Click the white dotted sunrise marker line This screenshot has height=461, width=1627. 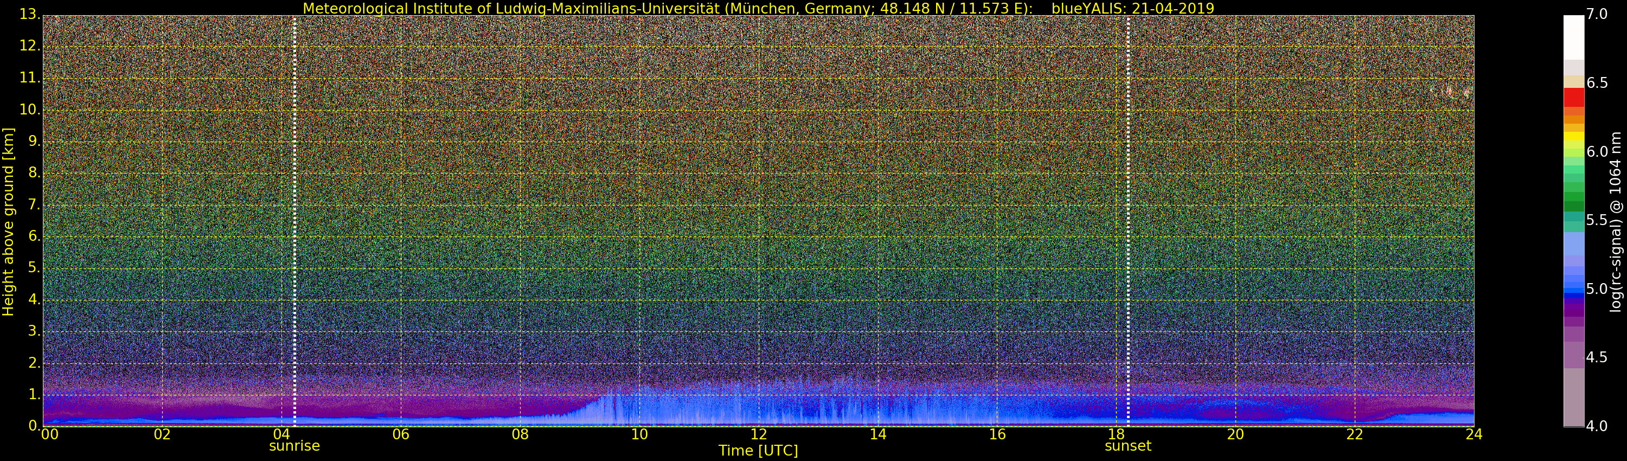pos(294,221)
